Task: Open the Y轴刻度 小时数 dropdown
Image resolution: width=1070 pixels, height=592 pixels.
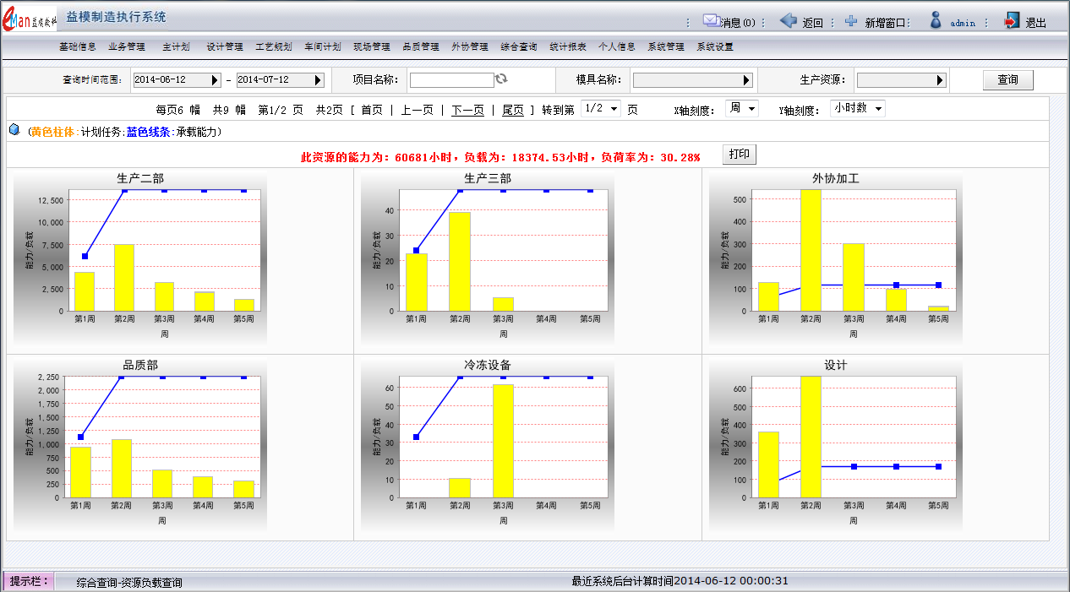Action: pos(858,109)
